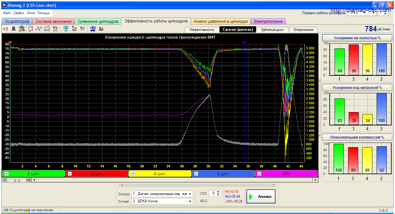Collapse the bottom panel dotted expander bar

(197, 185)
